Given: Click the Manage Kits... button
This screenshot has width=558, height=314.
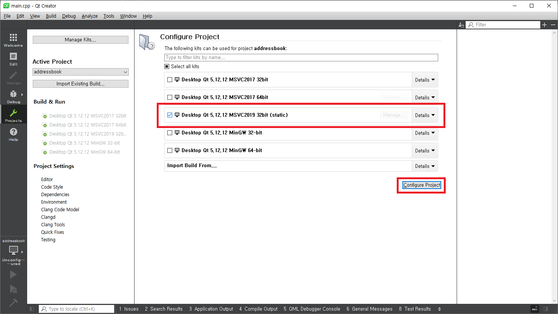Looking at the screenshot, I should point(81,40).
